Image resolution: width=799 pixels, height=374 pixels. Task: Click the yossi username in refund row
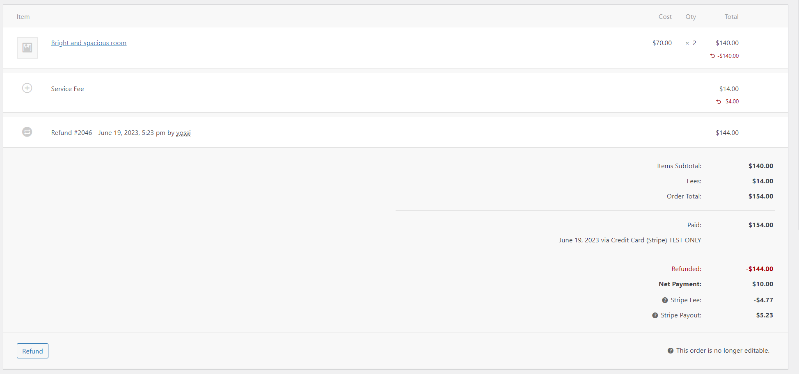(183, 132)
